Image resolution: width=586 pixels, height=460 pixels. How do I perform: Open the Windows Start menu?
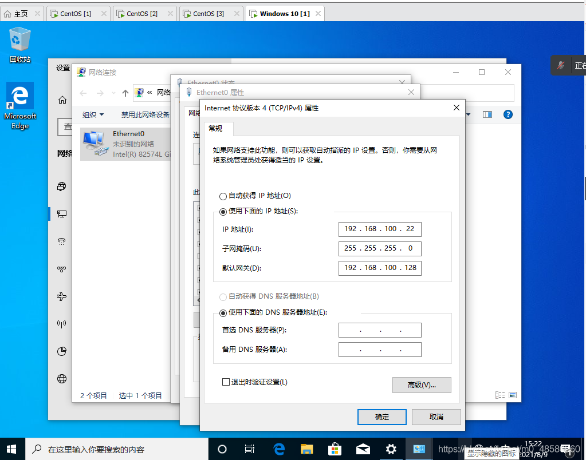click(x=11, y=449)
